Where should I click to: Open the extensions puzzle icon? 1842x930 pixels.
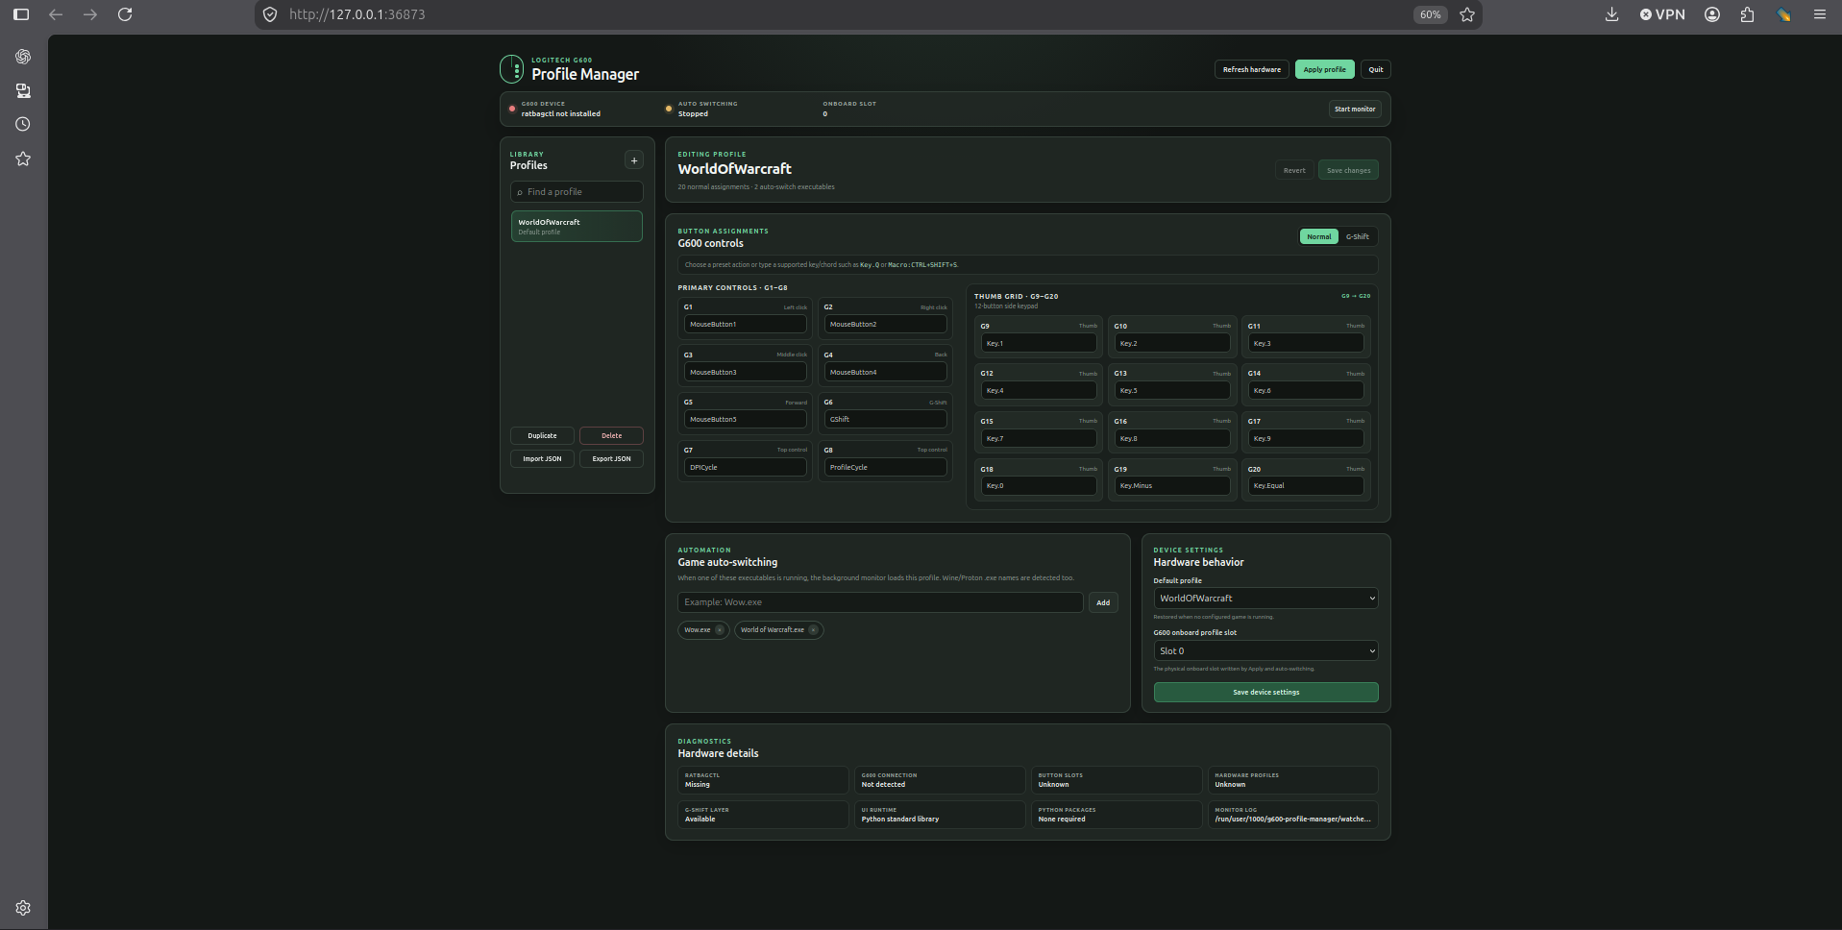coord(1747,14)
